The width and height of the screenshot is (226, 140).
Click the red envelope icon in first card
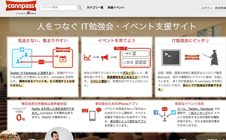tap(41, 62)
